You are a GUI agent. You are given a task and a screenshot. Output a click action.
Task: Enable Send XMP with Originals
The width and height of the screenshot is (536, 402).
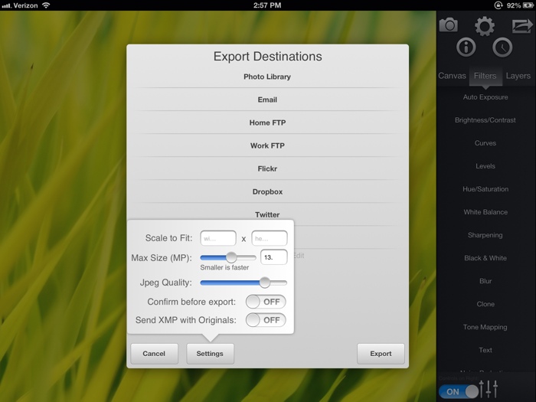point(266,320)
